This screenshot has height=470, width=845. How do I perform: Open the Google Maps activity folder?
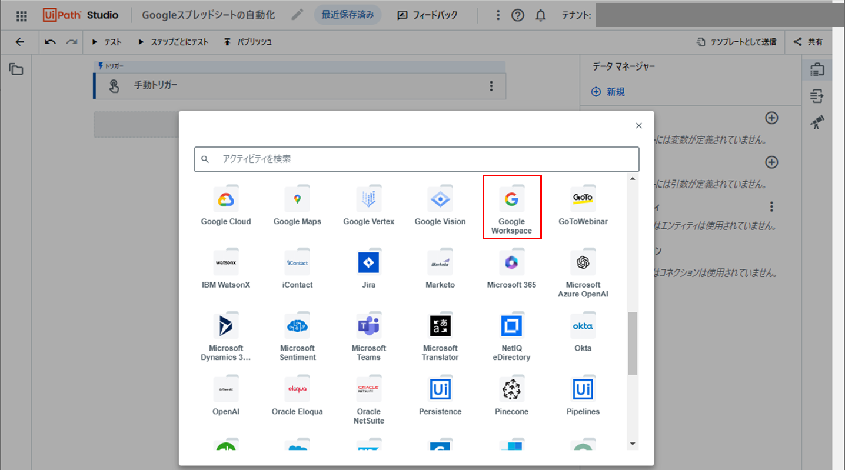[297, 206]
